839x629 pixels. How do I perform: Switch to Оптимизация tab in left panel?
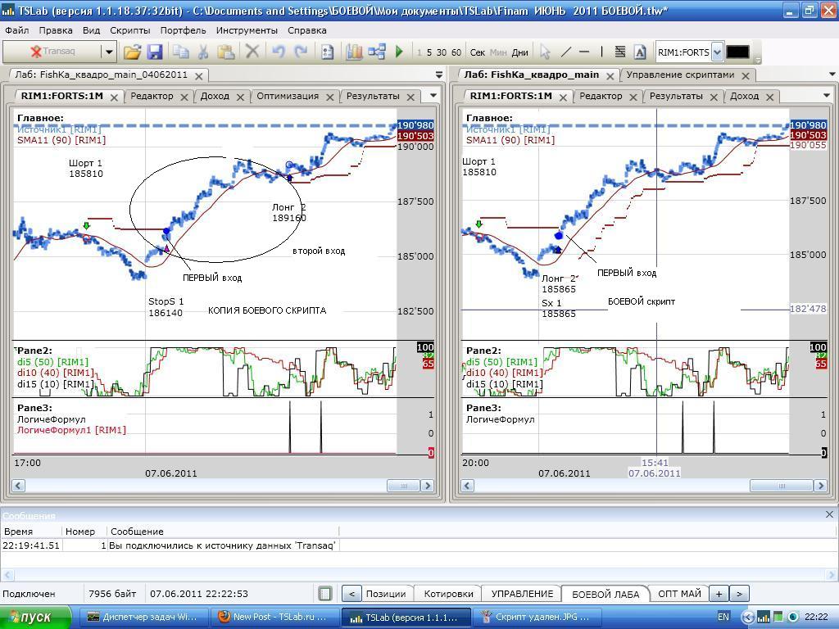[288, 96]
